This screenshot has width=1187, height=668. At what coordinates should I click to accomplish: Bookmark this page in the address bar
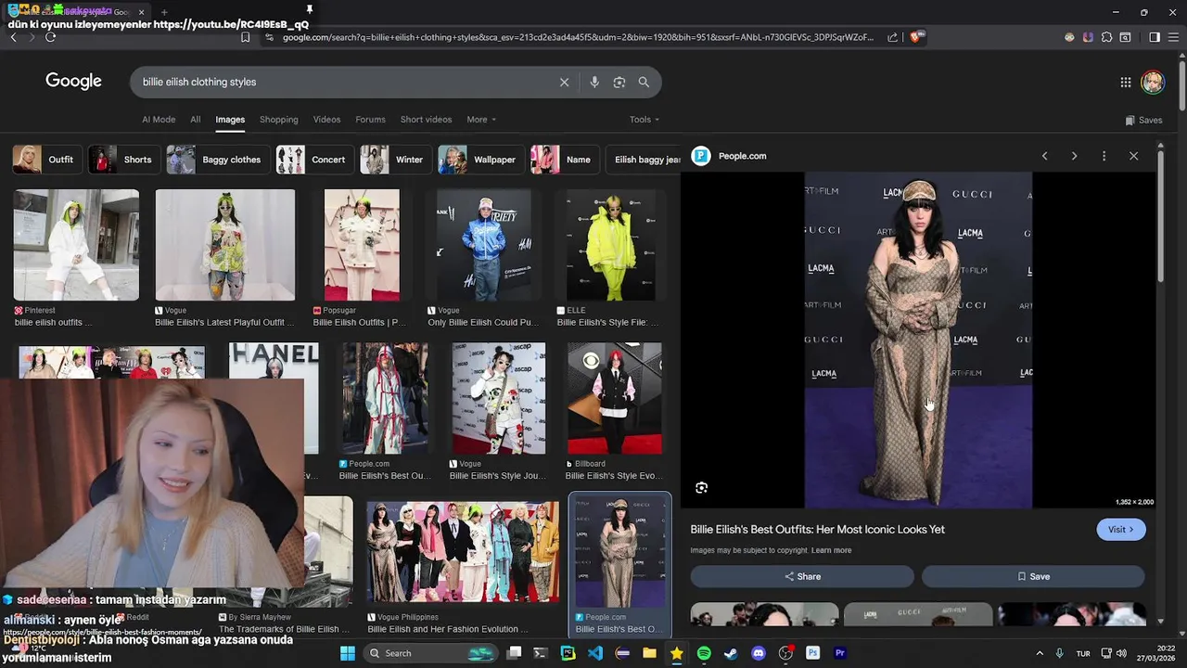(245, 37)
